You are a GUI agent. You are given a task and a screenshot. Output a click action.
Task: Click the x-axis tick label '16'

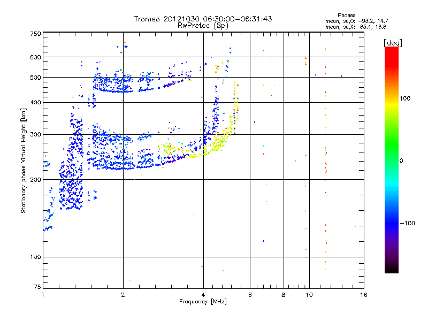364,295
